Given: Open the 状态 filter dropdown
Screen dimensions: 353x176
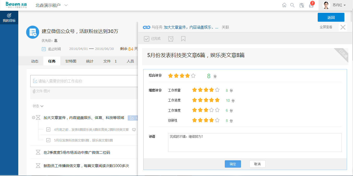Looking at the screenshot, I should [x=38, y=106].
